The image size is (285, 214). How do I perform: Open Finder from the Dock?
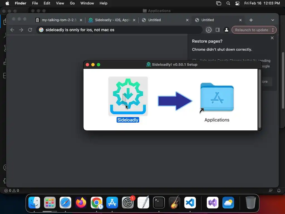pyautogui.click(x=34, y=203)
